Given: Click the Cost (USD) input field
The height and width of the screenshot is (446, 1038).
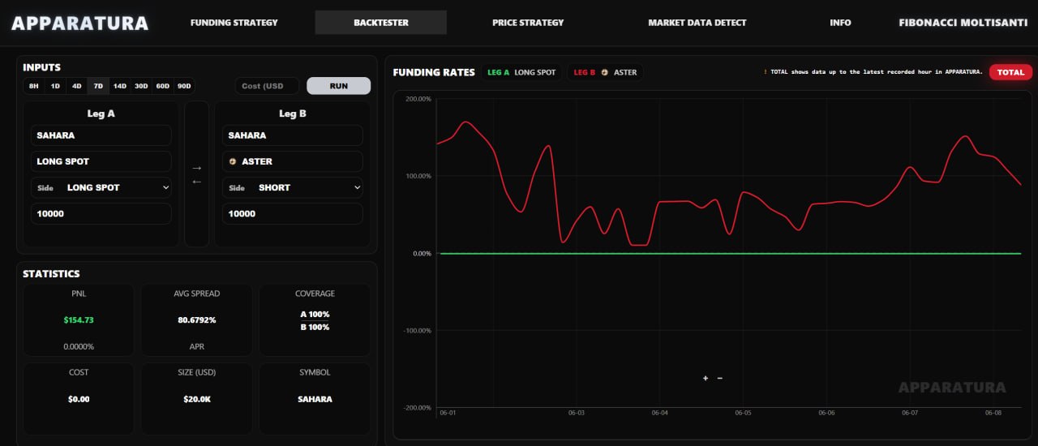Looking at the screenshot, I should coord(268,86).
